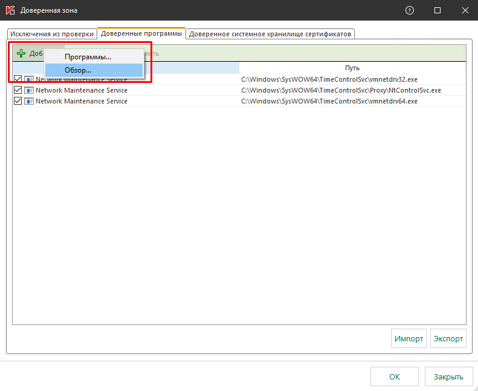Viewport: 478px width, 391px height.
Task: Choose the Программы... menu entry
Action: tap(94, 57)
